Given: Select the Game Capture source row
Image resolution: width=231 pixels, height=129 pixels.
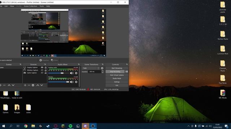Looking at the screenshot, I should tap(35, 73).
